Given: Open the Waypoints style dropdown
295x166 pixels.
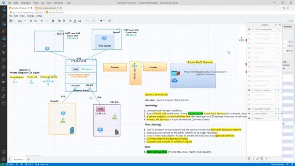Looking at the screenshot, I should (x=93, y=21).
